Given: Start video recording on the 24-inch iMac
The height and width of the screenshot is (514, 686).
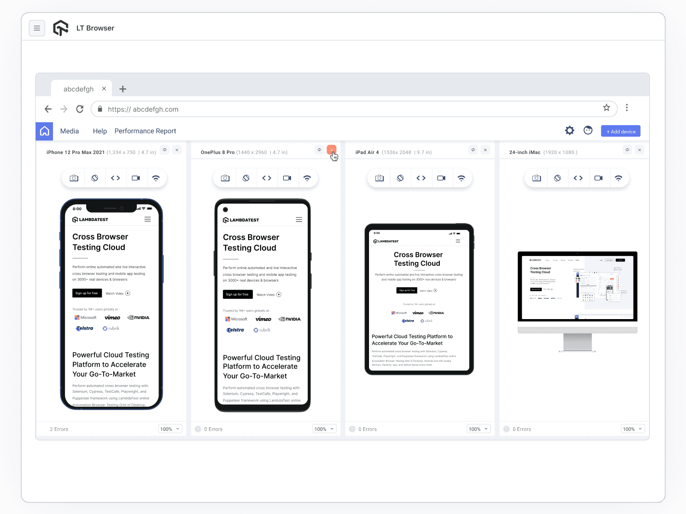Looking at the screenshot, I should click(599, 178).
